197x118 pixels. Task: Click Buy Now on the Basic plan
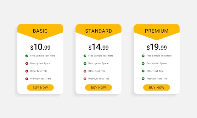(40, 88)
